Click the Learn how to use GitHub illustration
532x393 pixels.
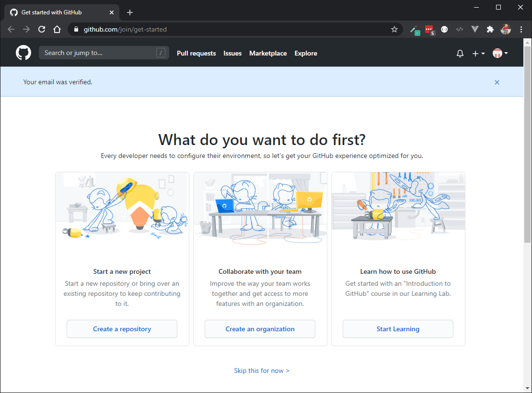pyautogui.click(x=398, y=207)
